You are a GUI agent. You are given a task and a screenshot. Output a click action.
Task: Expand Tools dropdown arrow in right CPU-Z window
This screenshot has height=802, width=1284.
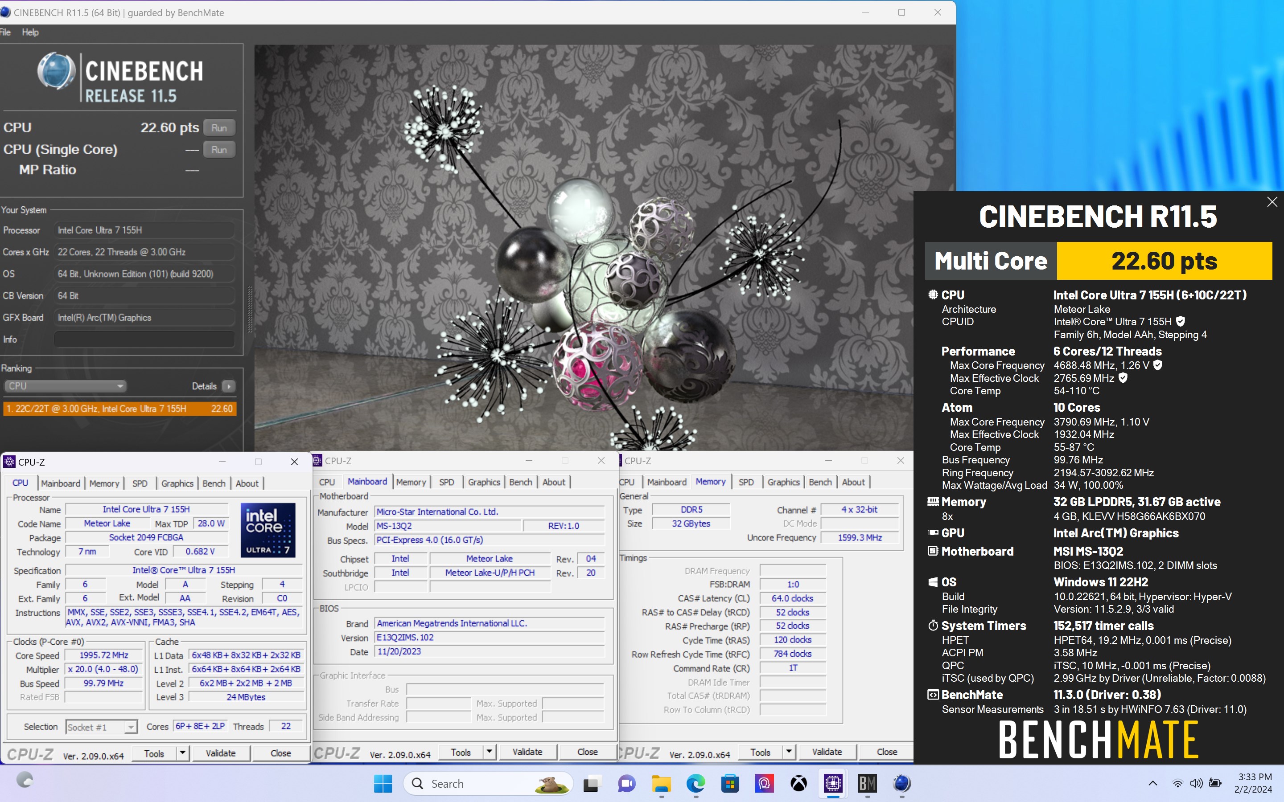(x=788, y=752)
